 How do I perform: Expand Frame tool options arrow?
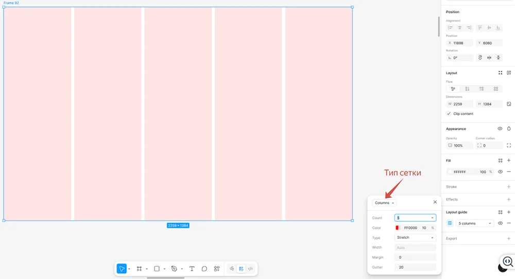[146, 269]
